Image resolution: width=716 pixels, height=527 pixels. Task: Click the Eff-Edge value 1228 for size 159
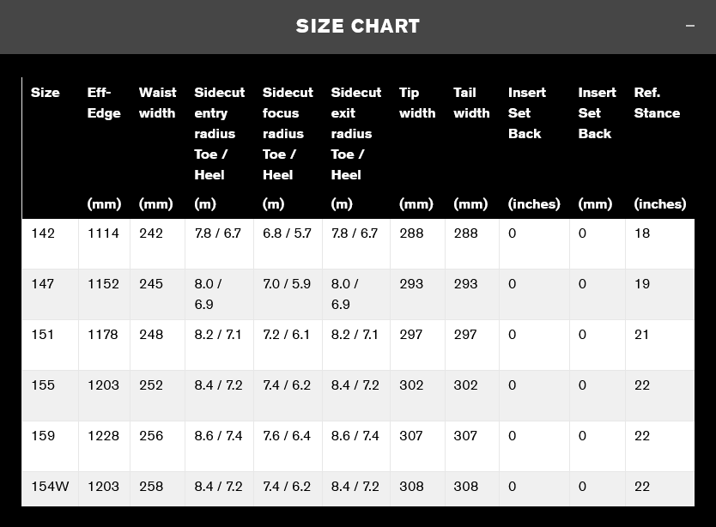click(103, 436)
